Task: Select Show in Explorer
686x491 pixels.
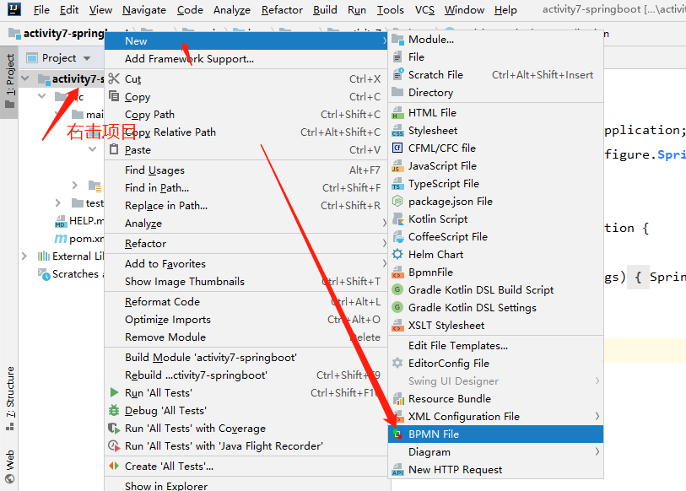Action: pyautogui.click(x=246, y=485)
